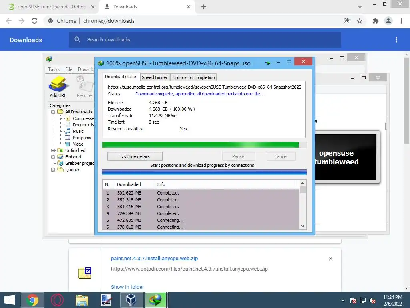Image resolution: width=410 pixels, height=308 pixels.
Task: Click the Hide details button
Action: [x=135, y=156]
